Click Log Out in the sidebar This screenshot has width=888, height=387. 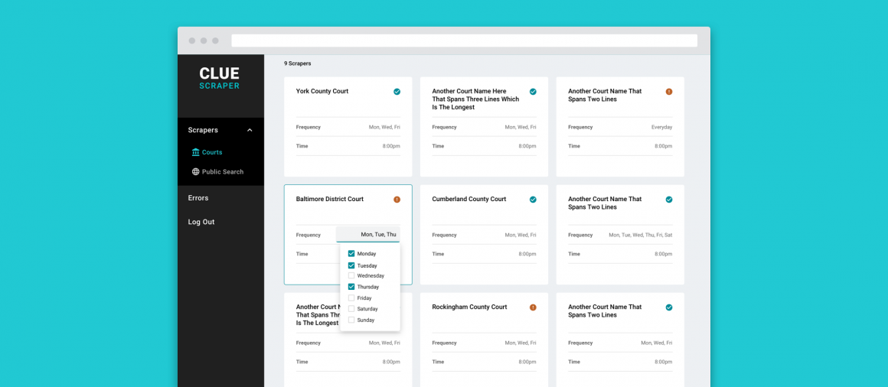click(201, 222)
